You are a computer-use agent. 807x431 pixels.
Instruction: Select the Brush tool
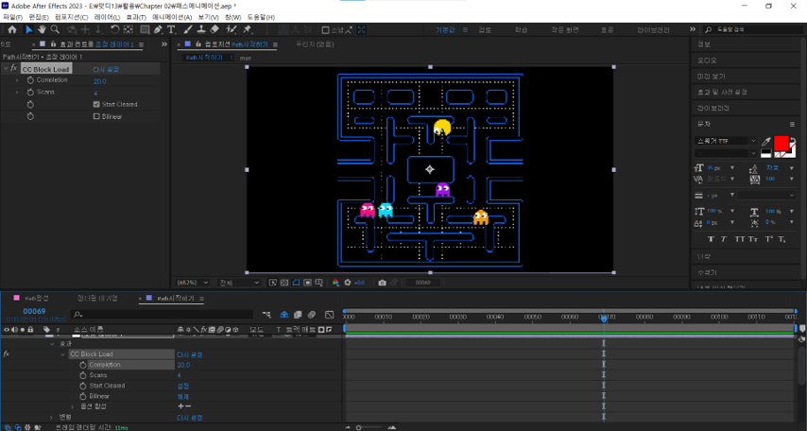(x=188, y=30)
